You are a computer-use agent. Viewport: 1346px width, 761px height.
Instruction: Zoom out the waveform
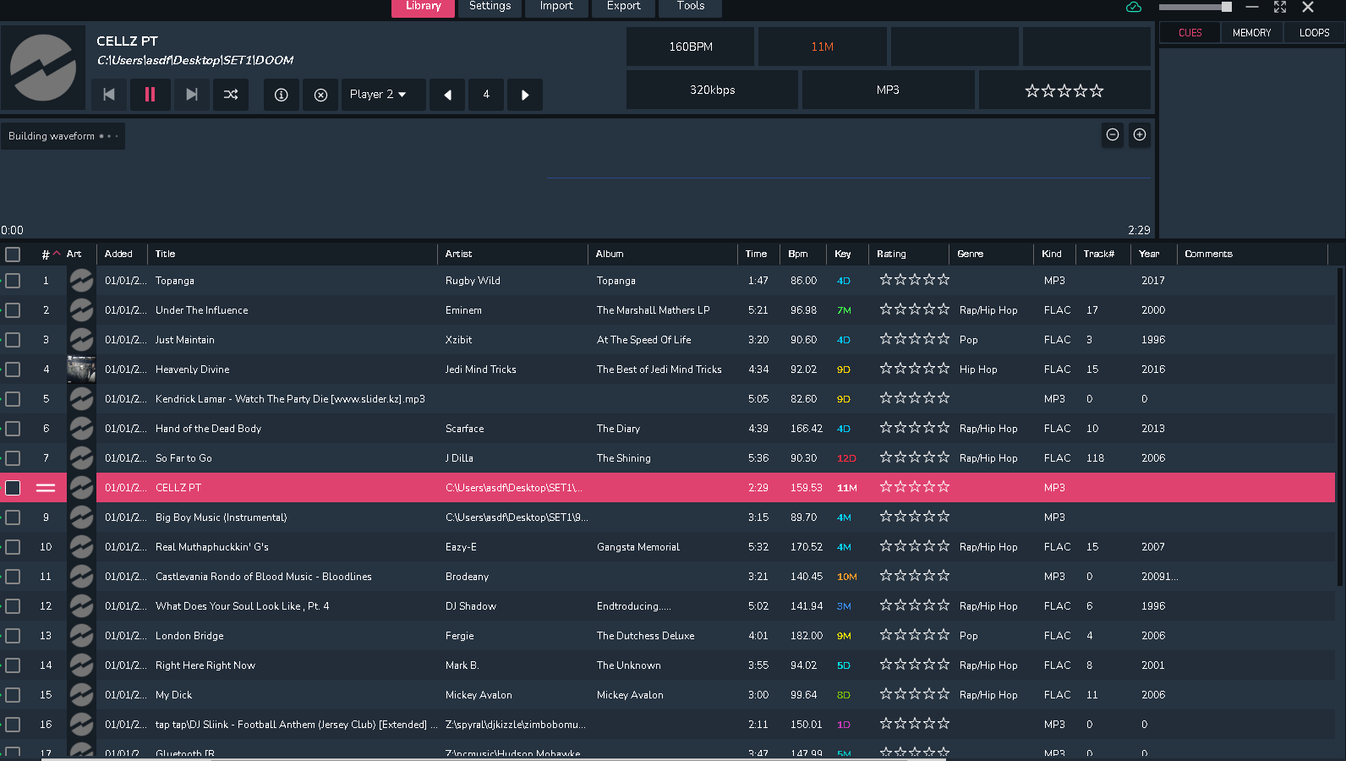pos(1113,135)
